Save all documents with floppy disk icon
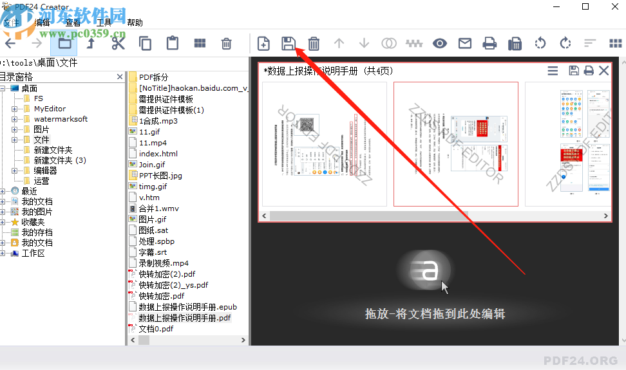Viewport: 626px width, 370px height. click(x=289, y=44)
